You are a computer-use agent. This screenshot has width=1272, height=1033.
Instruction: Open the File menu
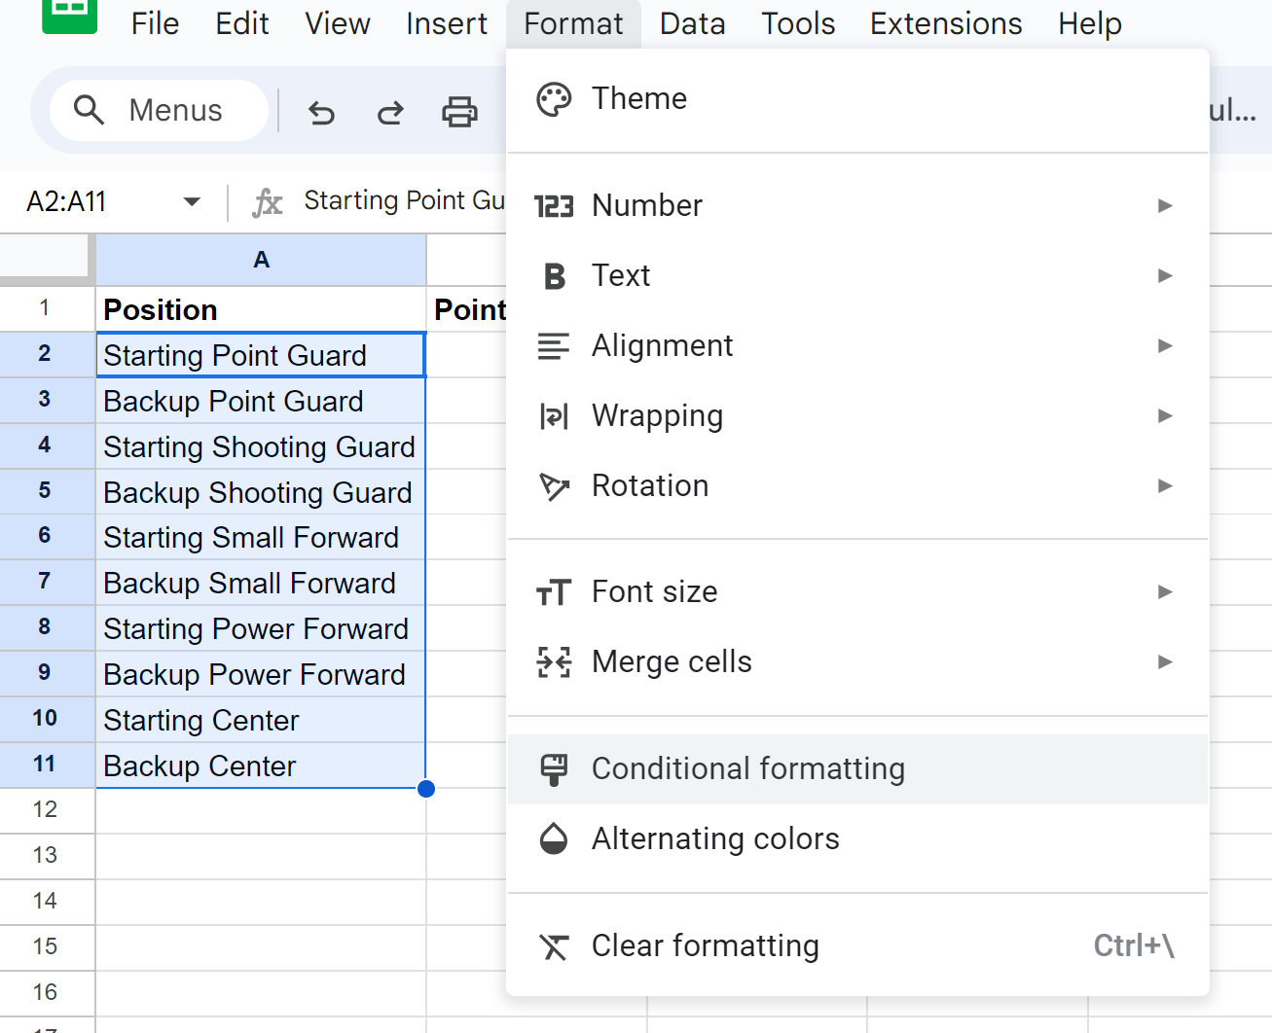pos(155,23)
